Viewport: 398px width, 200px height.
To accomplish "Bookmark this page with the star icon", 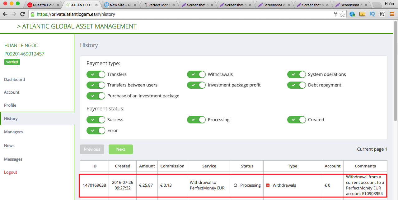I will 343,14.
